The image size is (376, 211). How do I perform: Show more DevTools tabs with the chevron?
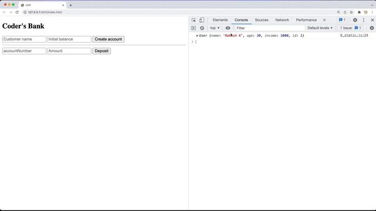pos(324,20)
